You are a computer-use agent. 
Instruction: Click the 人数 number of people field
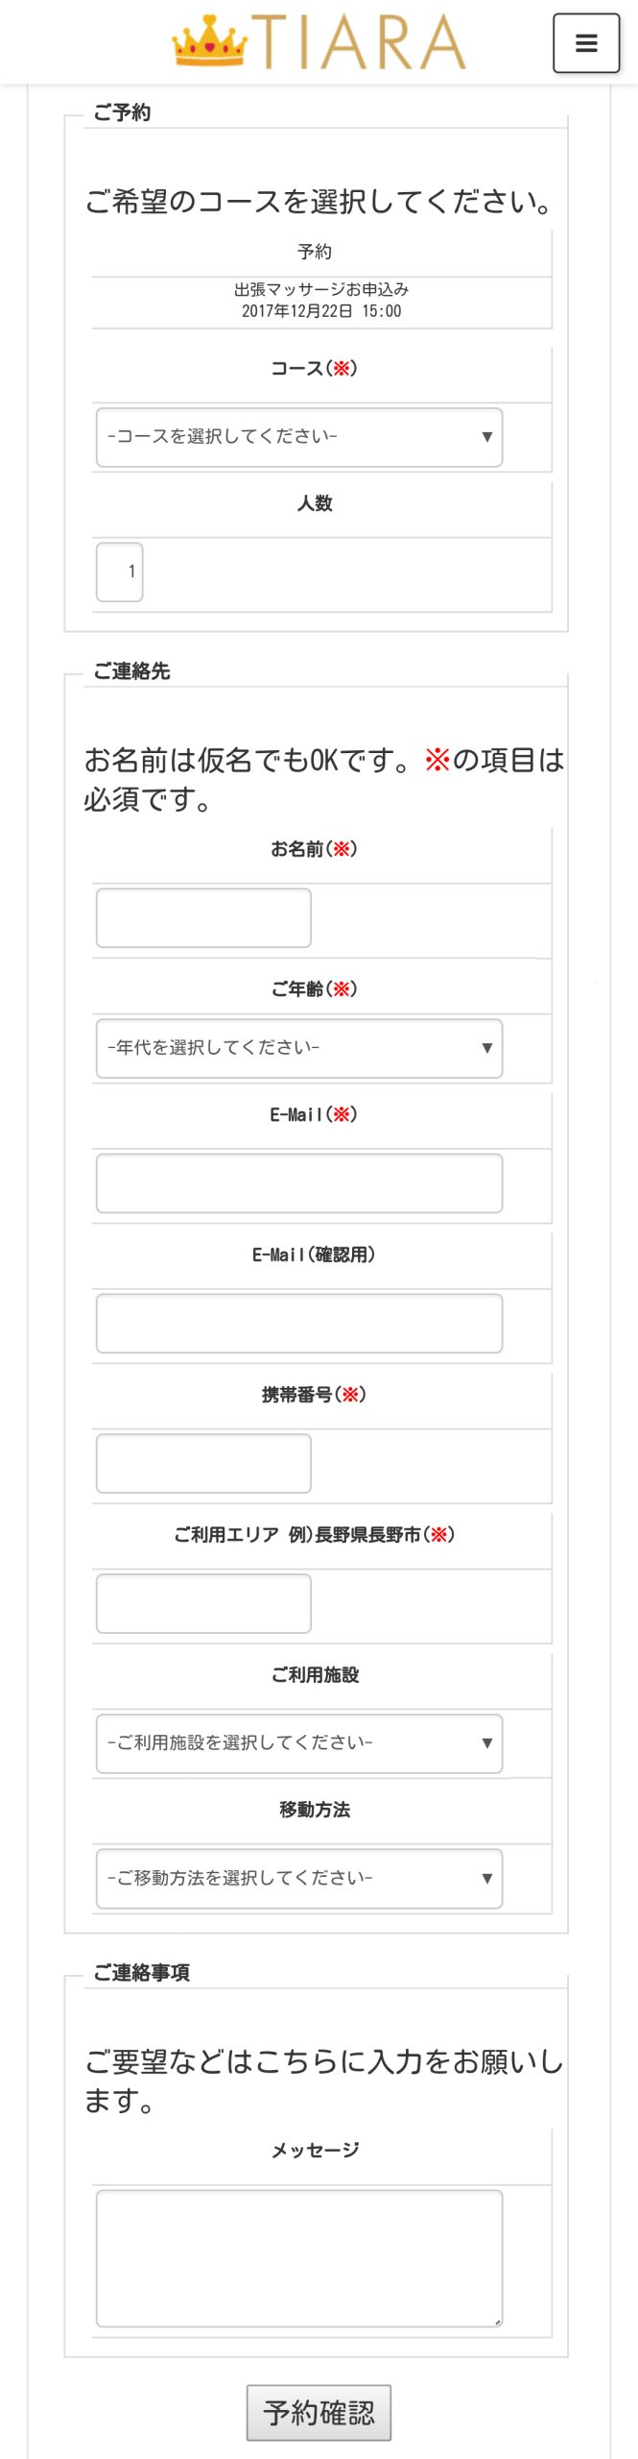coord(120,572)
